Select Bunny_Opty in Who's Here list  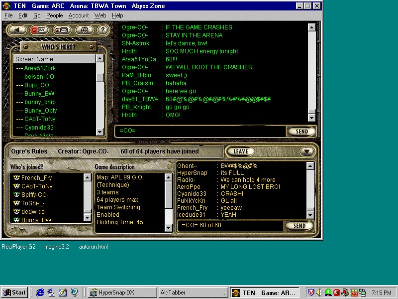(x=40, y=110)
